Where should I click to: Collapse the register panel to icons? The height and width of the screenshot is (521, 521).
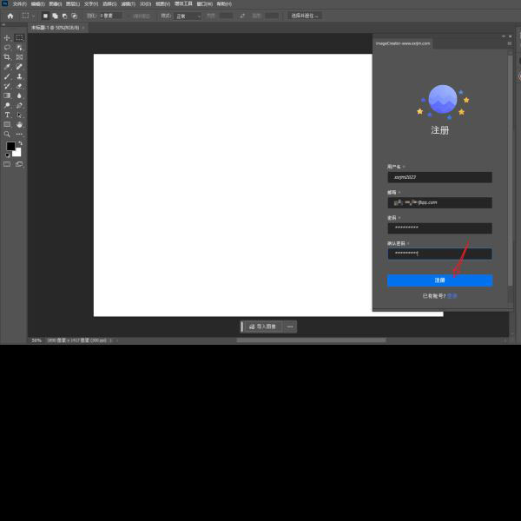504,36
